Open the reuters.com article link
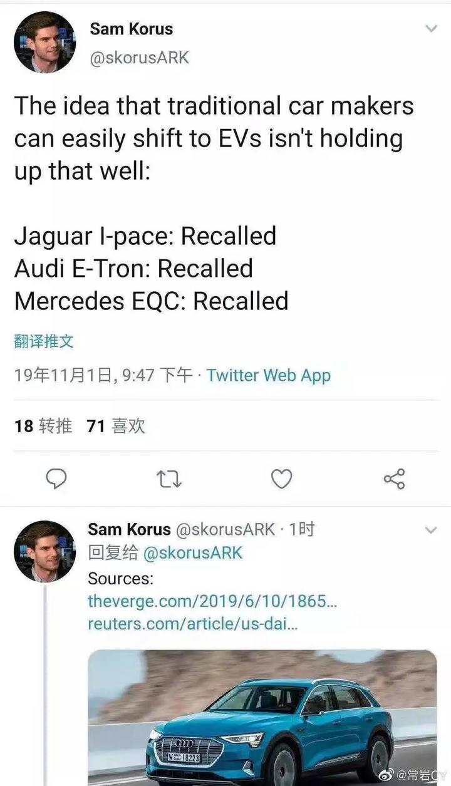This screenshot has height=786, width=451. coord(192,624)
